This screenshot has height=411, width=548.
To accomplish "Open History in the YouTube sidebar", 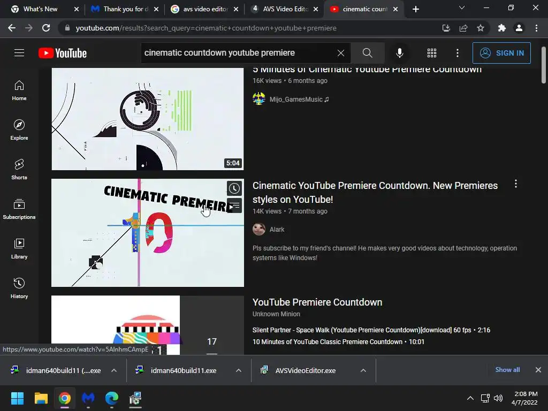I will (19, 288).
